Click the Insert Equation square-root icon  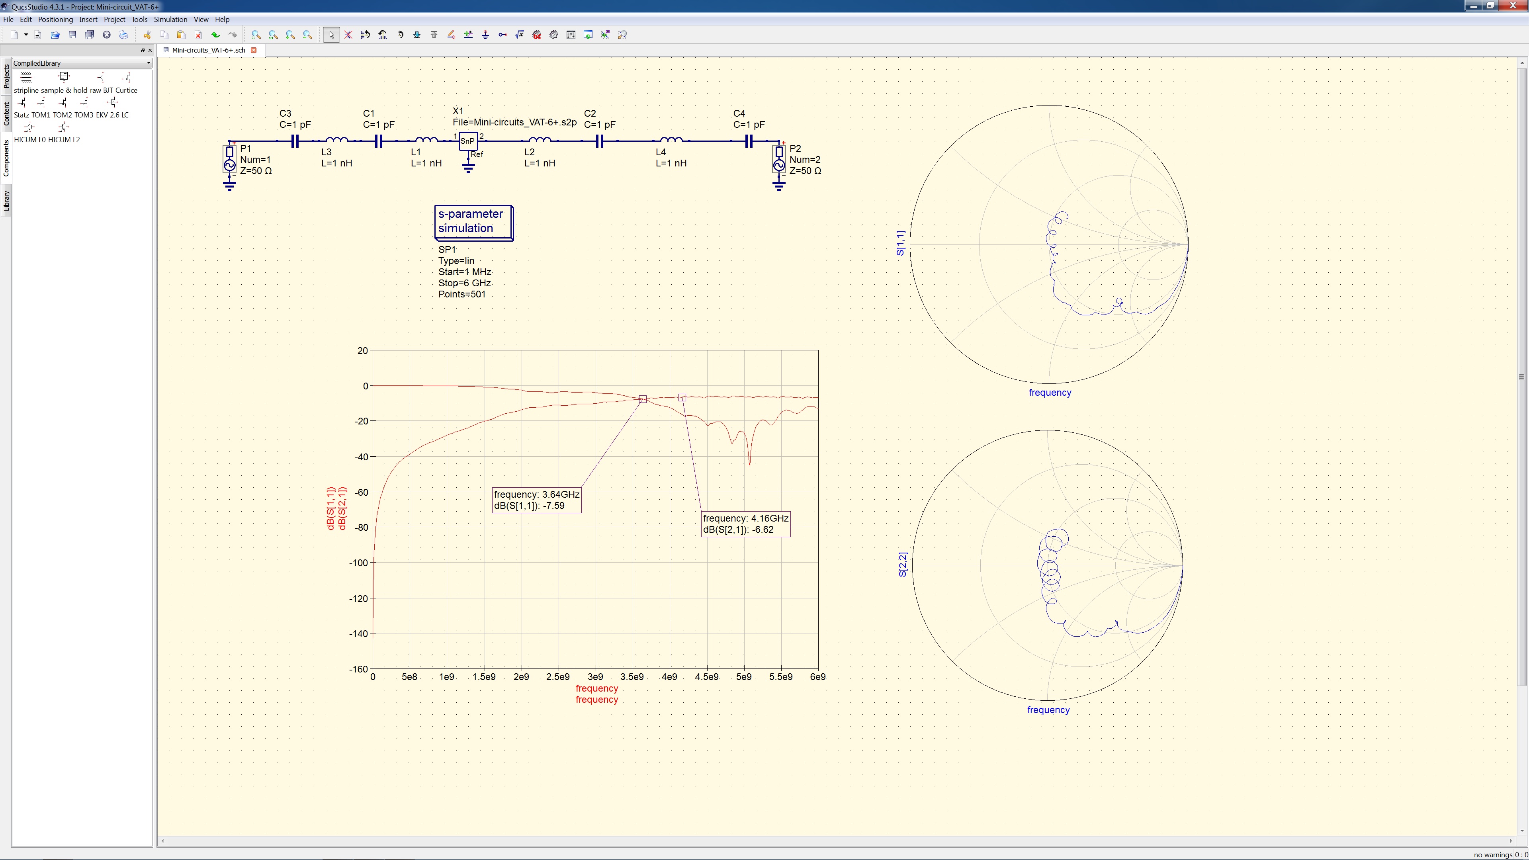520,35
